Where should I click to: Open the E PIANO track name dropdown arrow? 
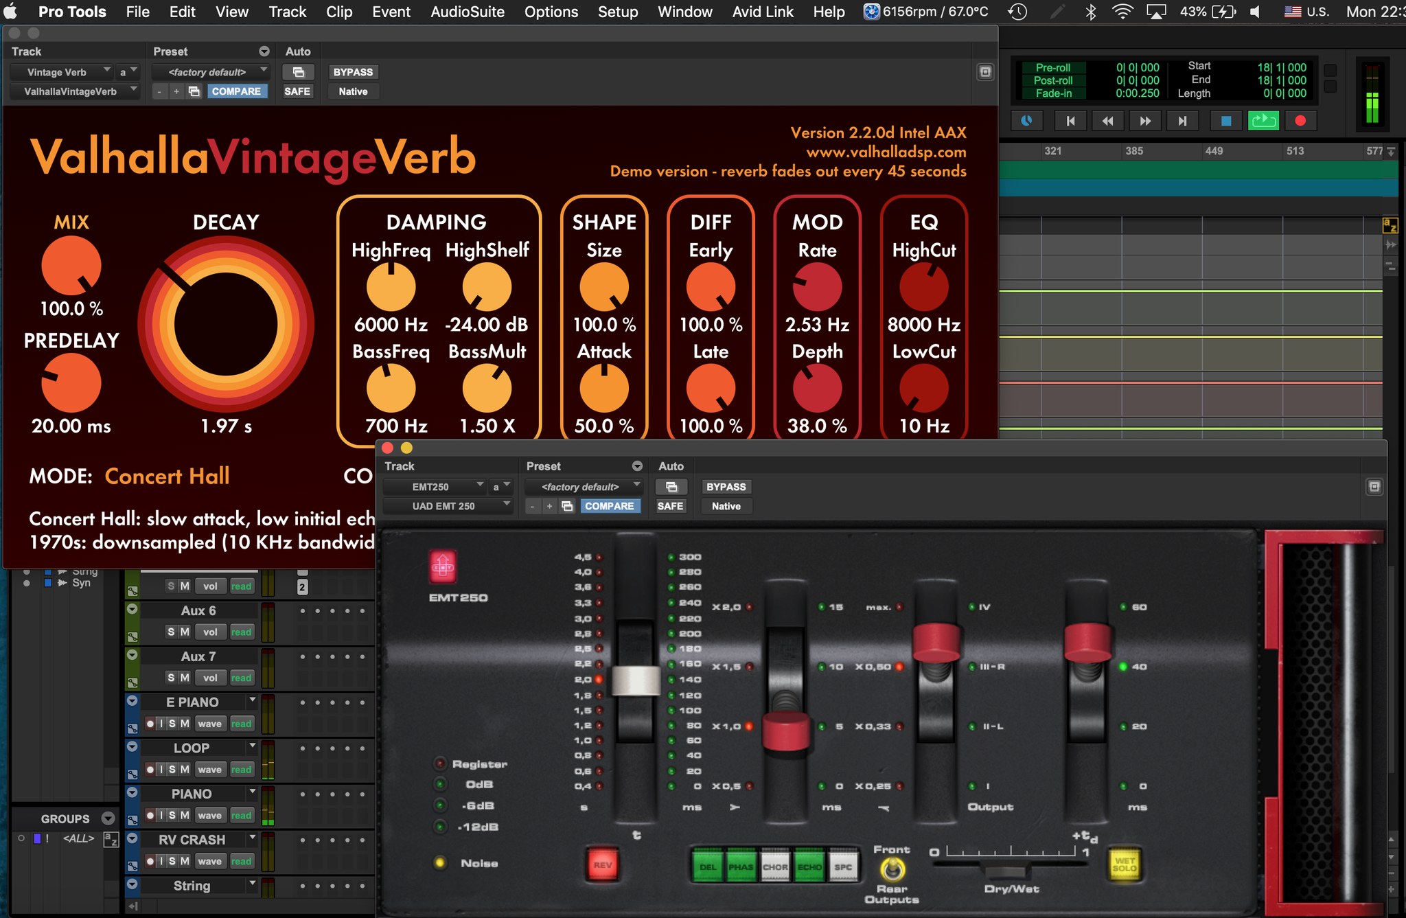[x=253, y=700]
